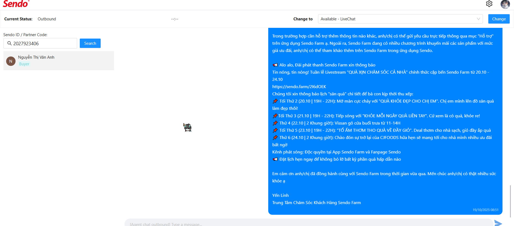Select the Nguyễn Thị Vân Anh customer name
Viewport: 514px width, 226px height.
[36, 57]
